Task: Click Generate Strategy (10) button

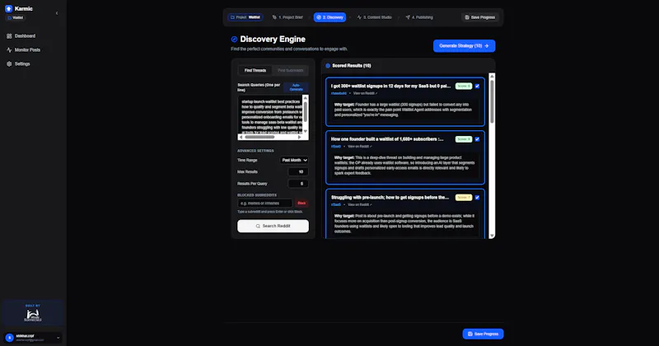Action: pos(464,46)
